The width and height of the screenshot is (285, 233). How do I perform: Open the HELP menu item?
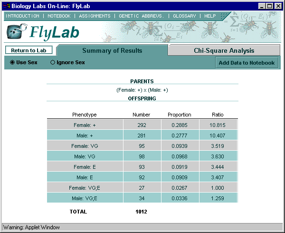coord(210,16)
